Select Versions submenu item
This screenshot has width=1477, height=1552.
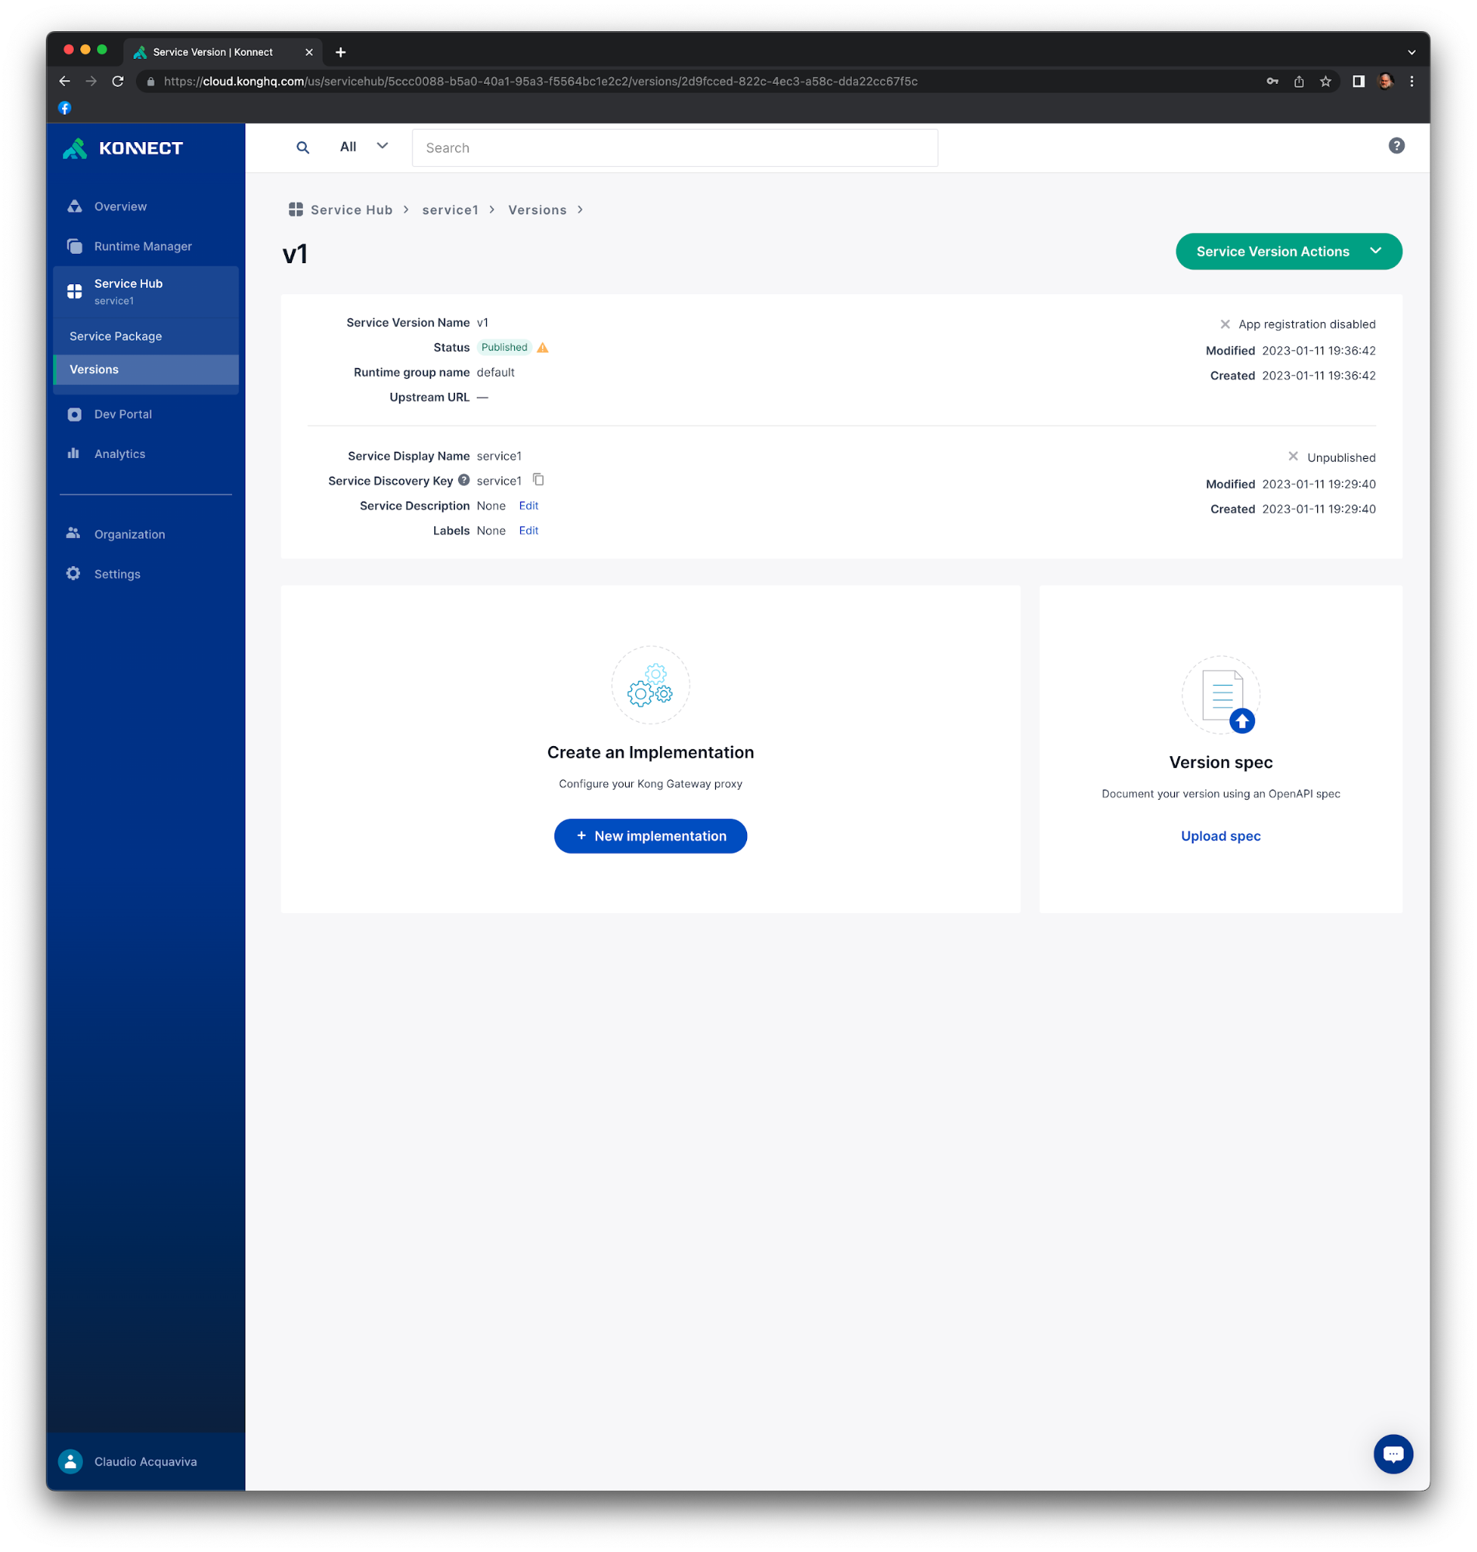[x=146, y=369]
